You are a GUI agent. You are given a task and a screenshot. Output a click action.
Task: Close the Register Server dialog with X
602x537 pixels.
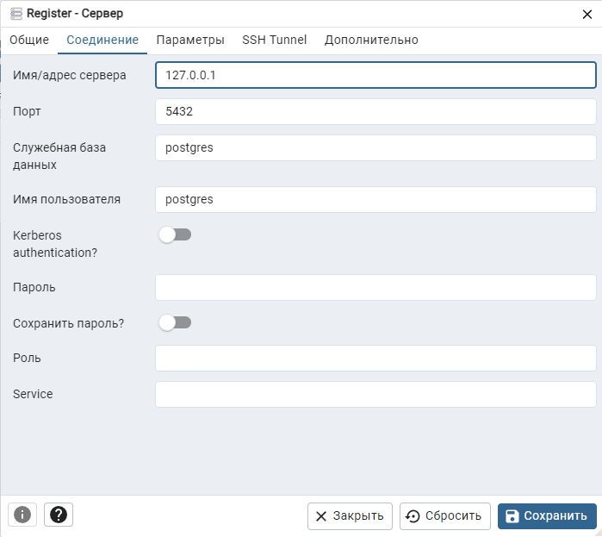tap(586, 14)
